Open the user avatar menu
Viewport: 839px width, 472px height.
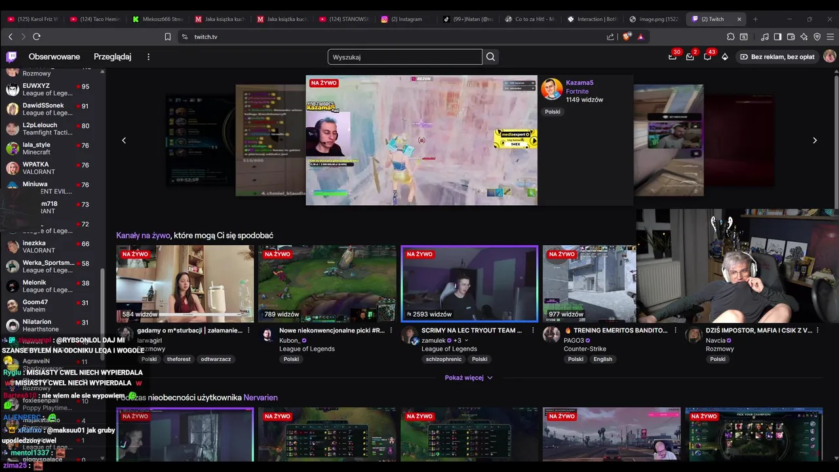(829, 57)
